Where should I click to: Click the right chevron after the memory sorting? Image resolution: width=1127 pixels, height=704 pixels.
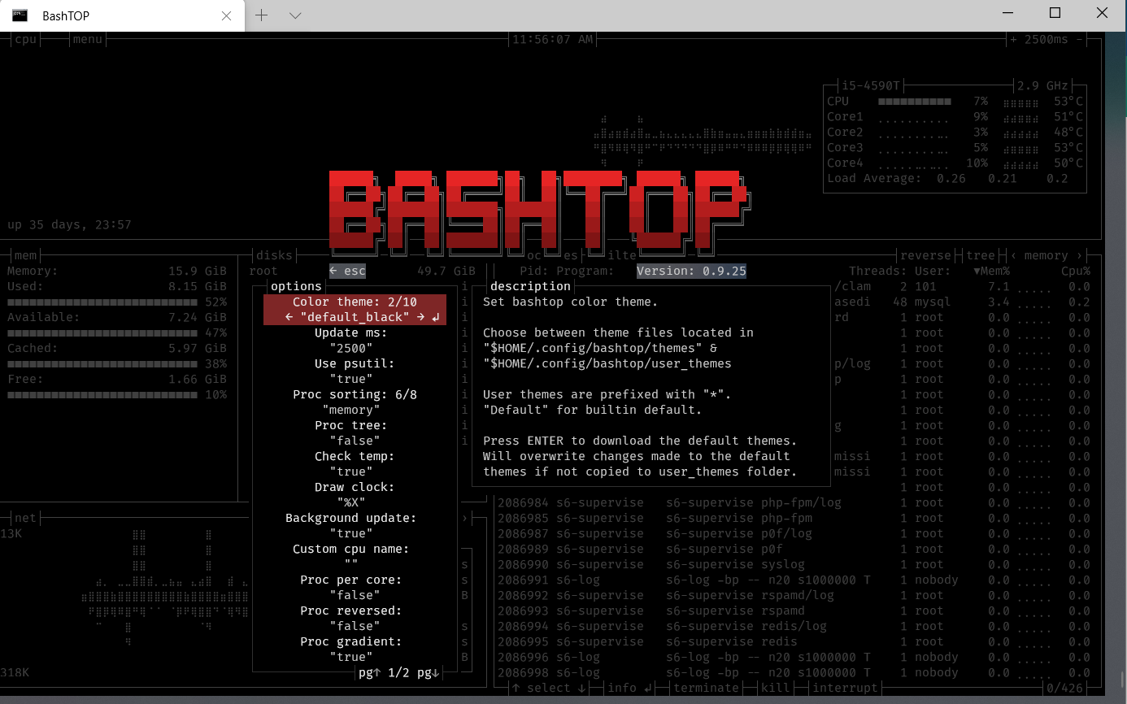point(1079,255)
